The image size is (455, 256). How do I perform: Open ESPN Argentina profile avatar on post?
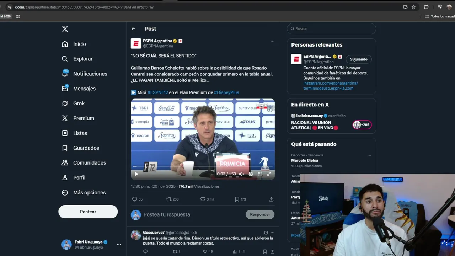(x=136, y=43)
